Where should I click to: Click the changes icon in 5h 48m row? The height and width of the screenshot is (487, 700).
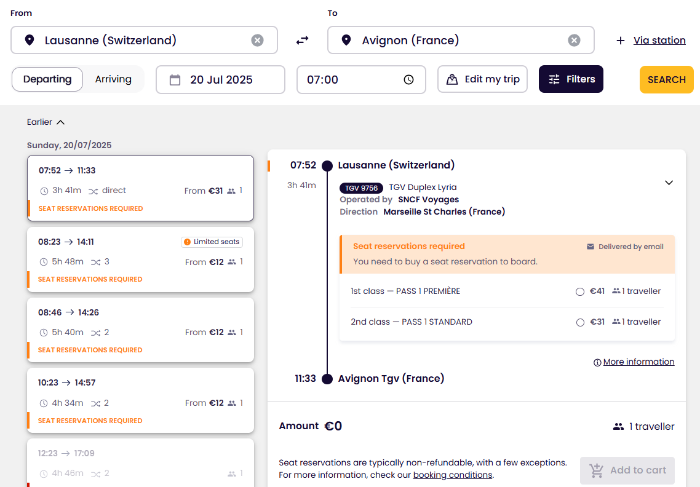tap(95, 262)
